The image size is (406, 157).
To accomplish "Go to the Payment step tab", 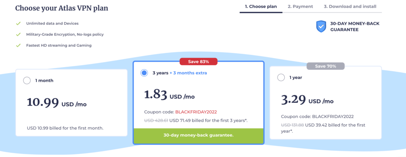I will tap(301, 7).
